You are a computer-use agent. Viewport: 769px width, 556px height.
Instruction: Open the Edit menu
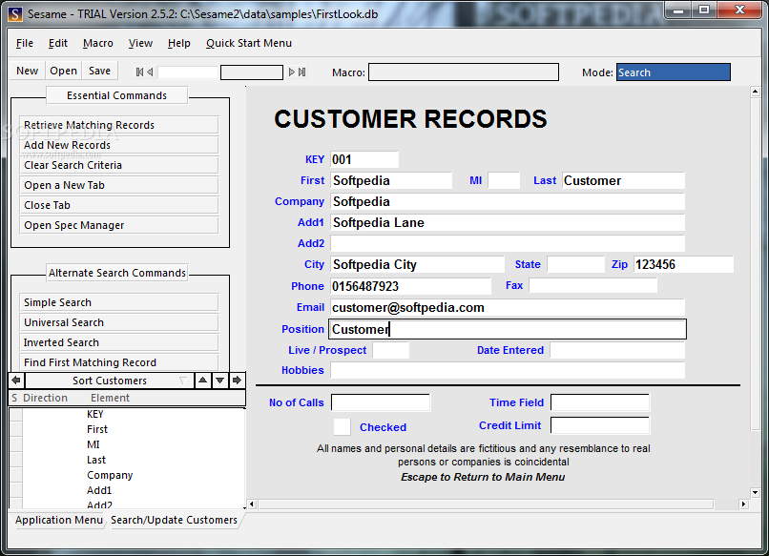(58, 43)
